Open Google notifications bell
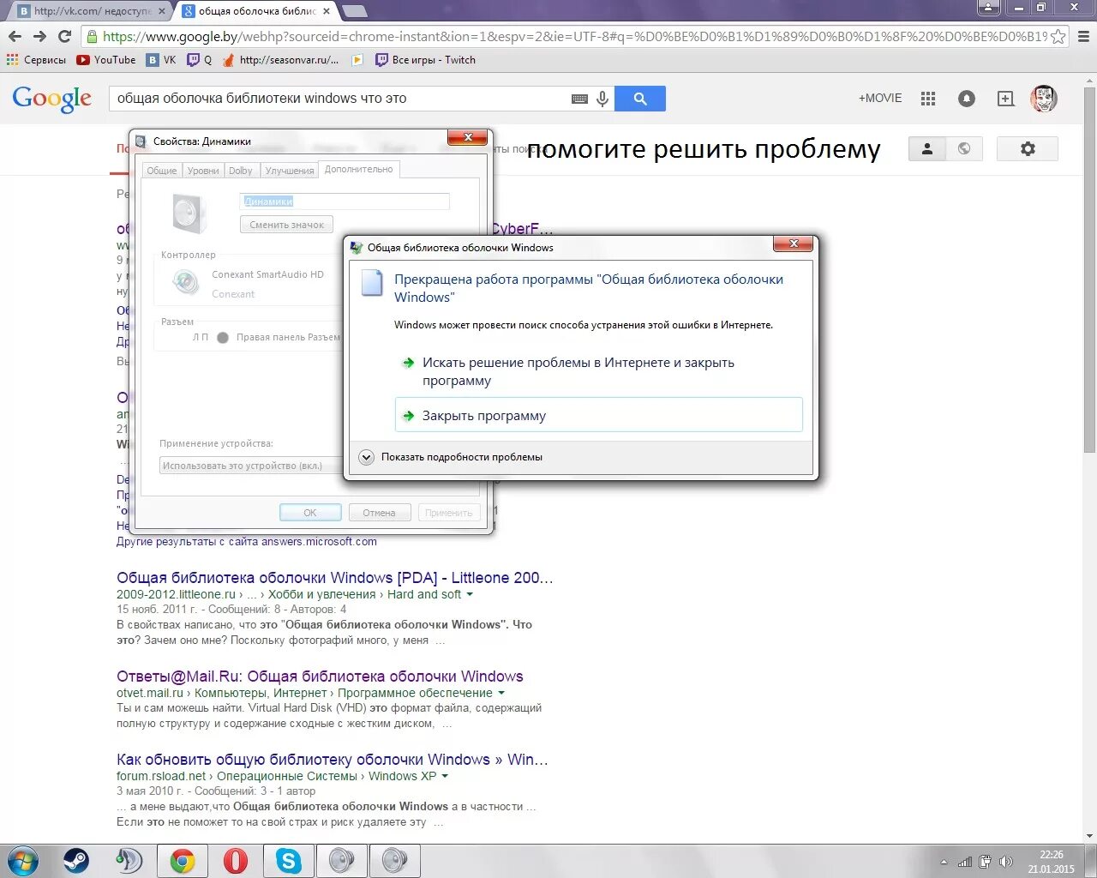This screenshot has height=878, width=1097. click(967, 99)
